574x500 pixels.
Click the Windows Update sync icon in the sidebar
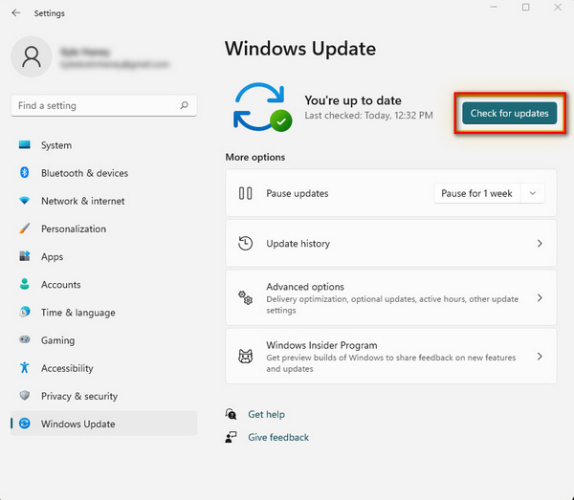(x=25, y=424)
